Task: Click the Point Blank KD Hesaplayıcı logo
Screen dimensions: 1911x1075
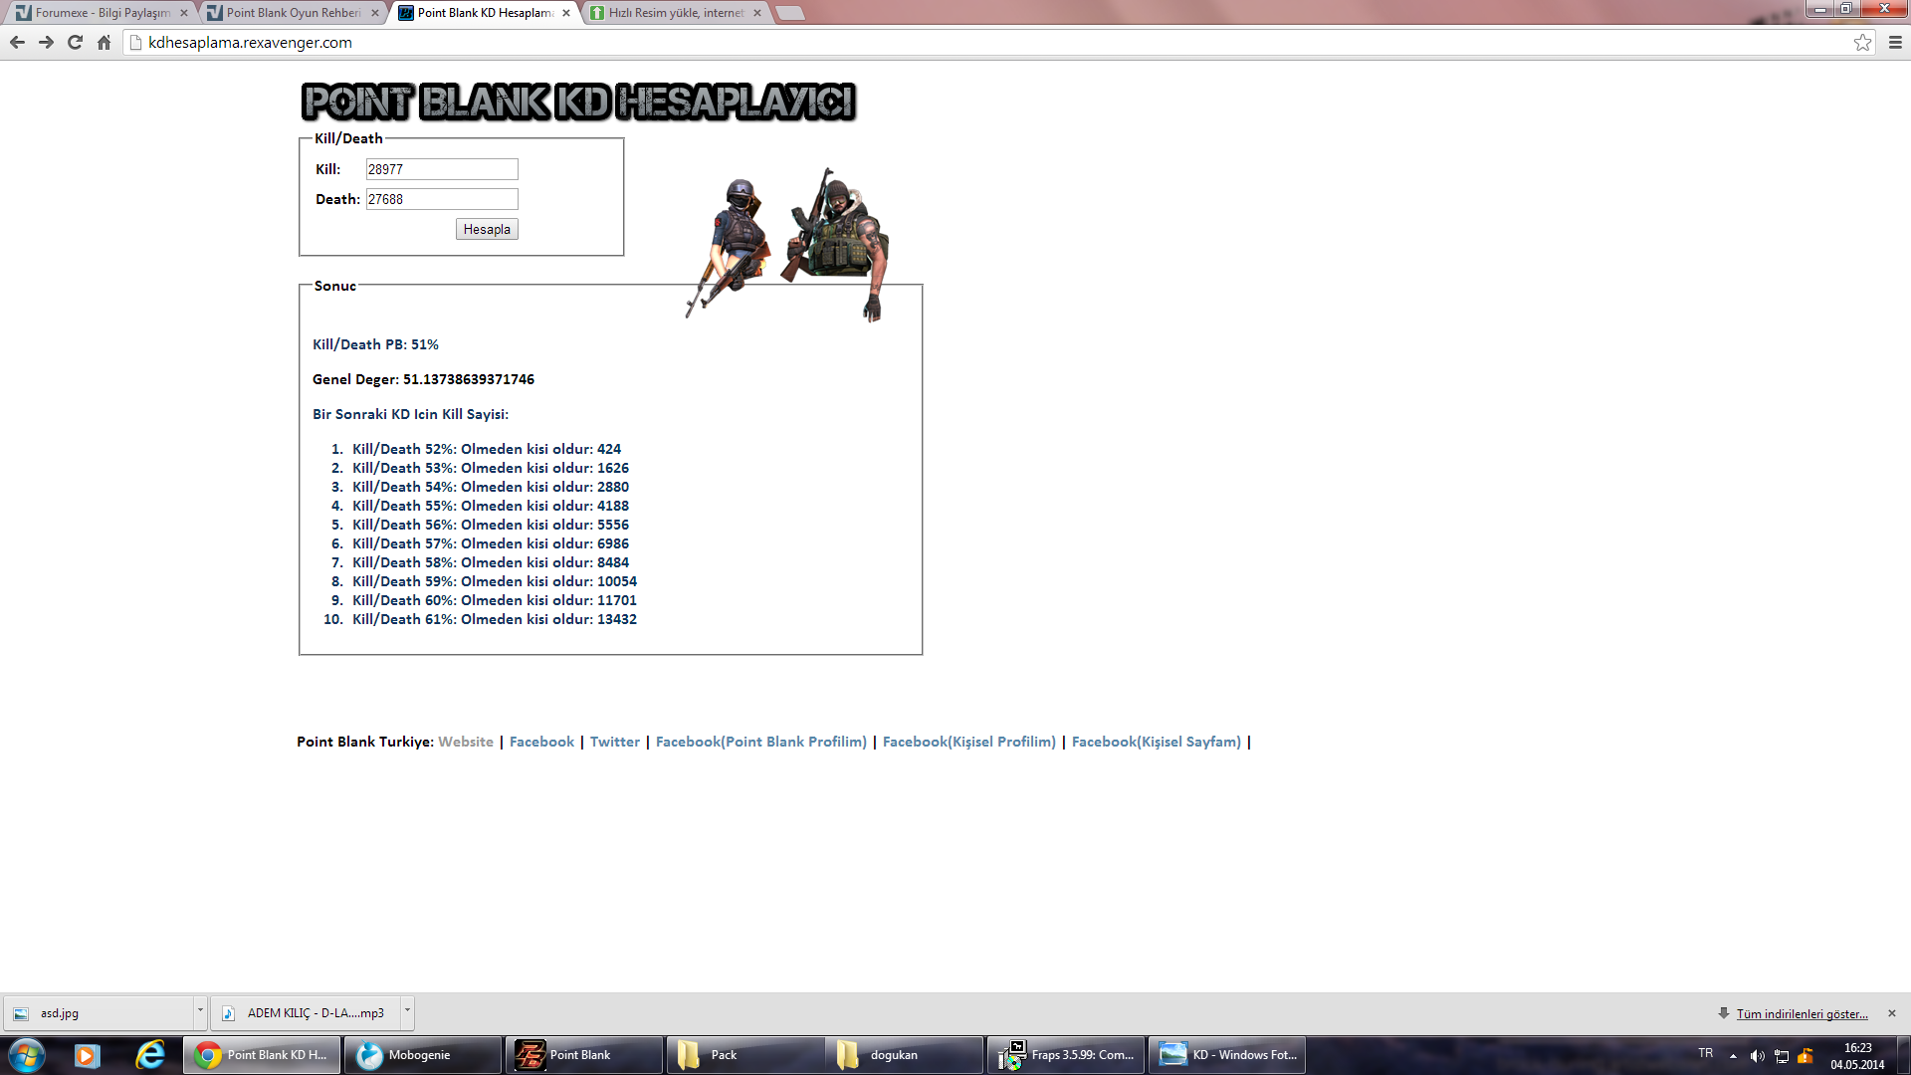Action: [x=578, y=102]
